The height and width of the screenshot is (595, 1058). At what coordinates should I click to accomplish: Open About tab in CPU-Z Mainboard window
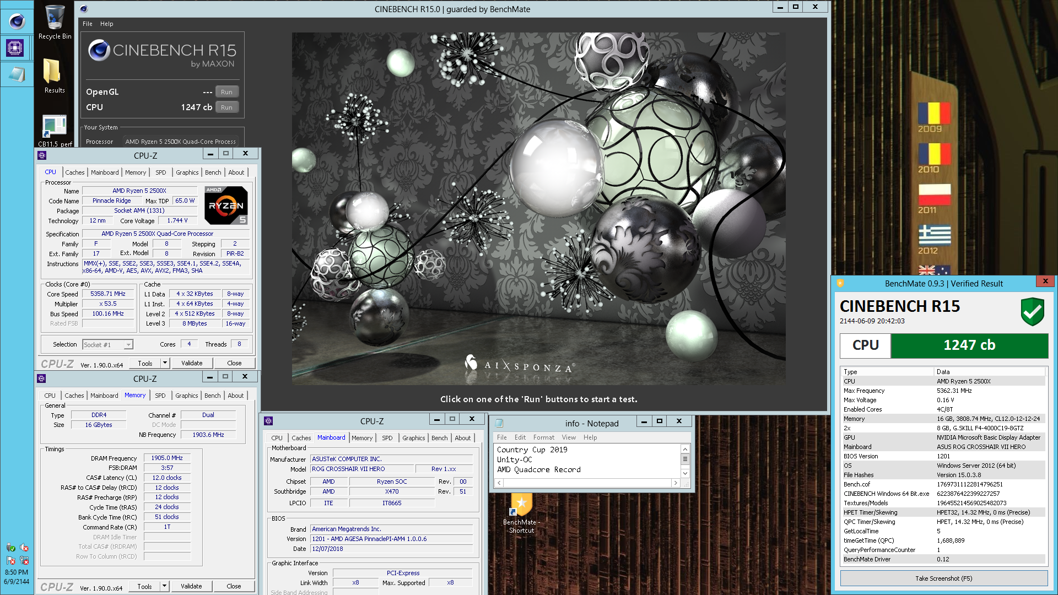(462, 438)
